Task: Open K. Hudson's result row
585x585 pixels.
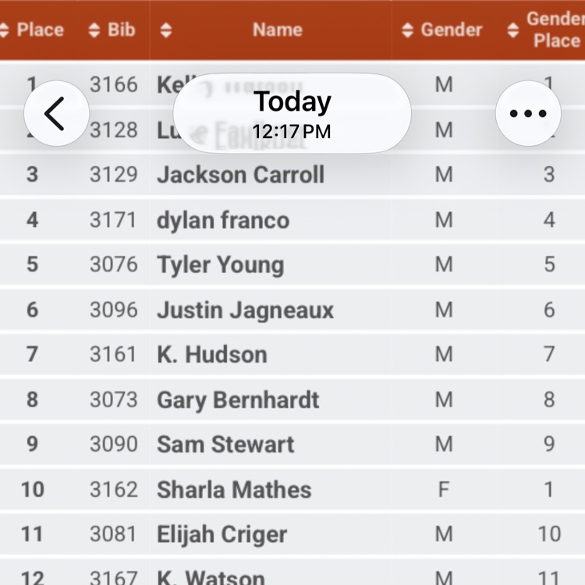Action: (x=292, y=354)
